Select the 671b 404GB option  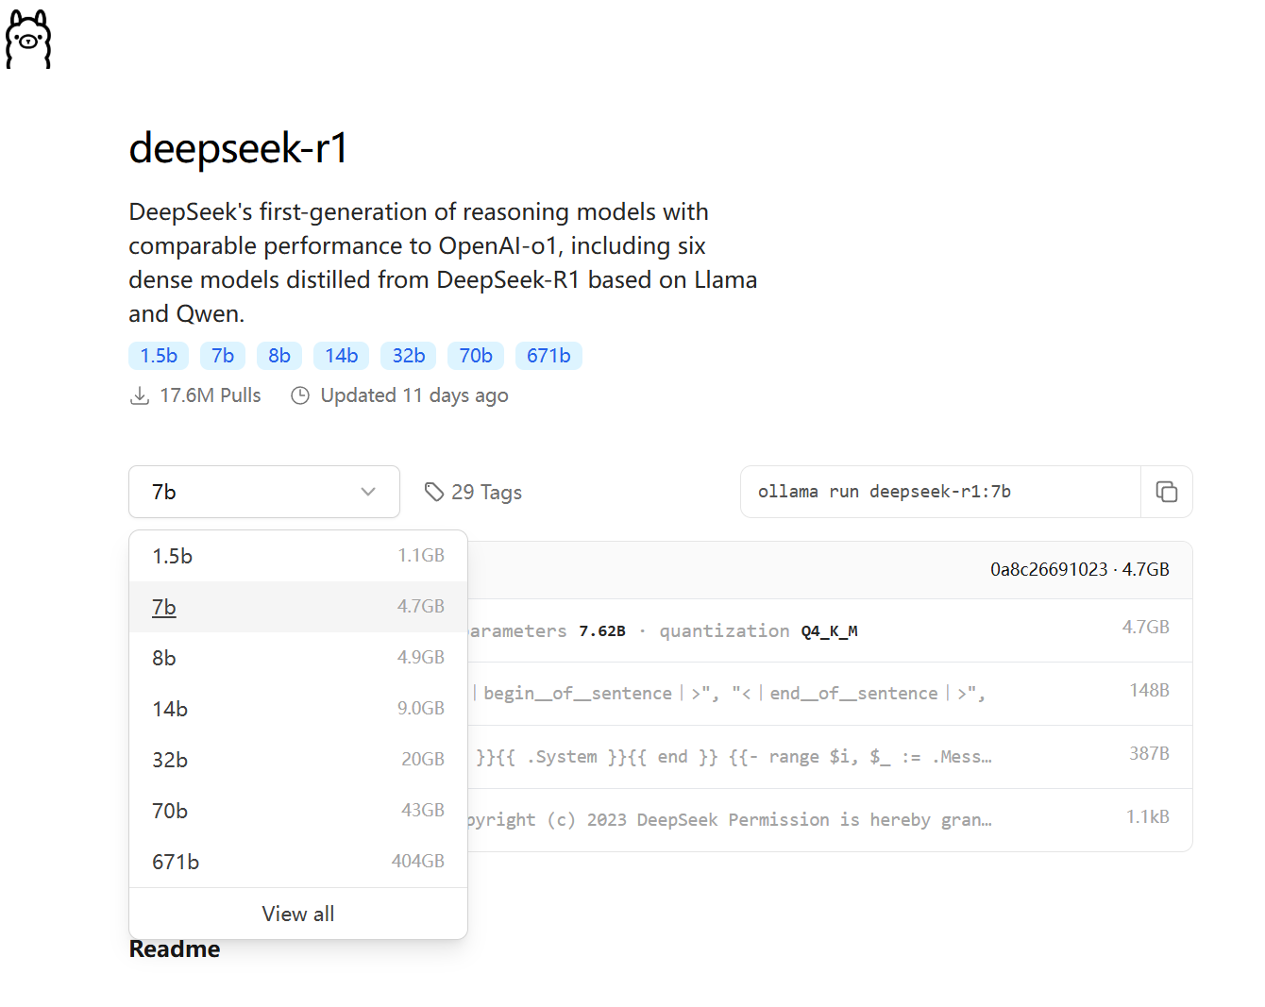coord(298,862)
